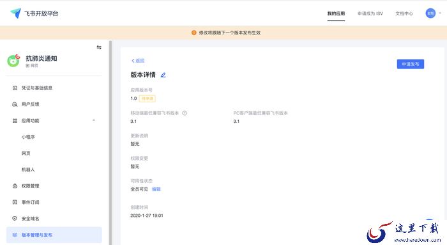This screenshot has width=447, height=245.
Task: Open 凭证与基础信息 in sidebar
Action: (x=54, y=88)
